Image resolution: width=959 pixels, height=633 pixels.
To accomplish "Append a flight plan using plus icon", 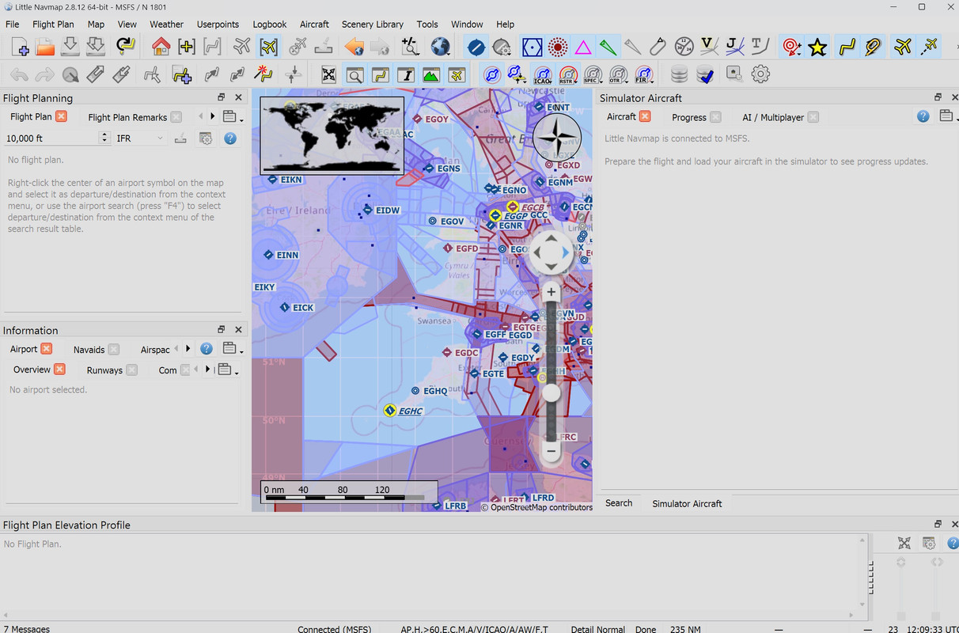I will (x=182, y=75).
